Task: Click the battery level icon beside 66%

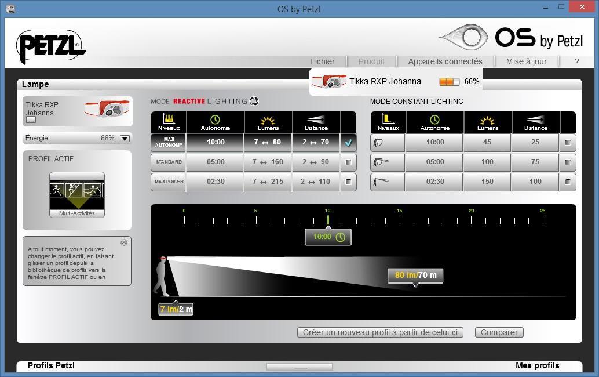Action: click(449, 81)
